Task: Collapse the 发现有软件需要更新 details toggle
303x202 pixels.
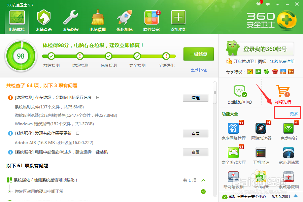Action: 77,133
